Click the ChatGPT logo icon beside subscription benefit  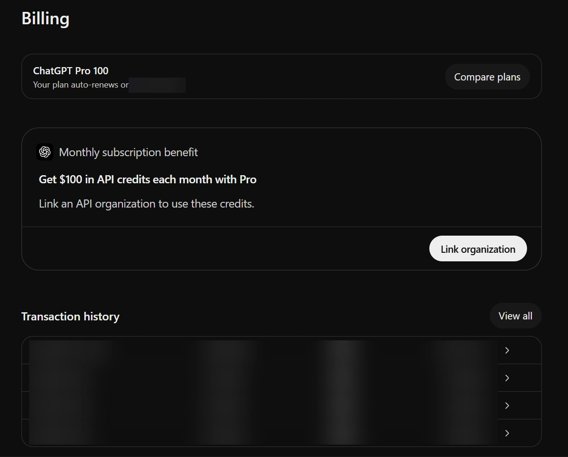pos(45,152)
